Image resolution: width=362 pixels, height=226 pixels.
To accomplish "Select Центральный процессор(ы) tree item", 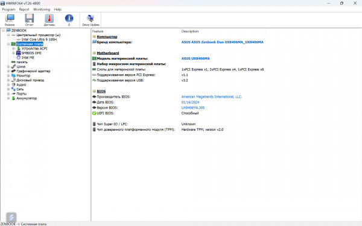I will (x=39, y=35).
